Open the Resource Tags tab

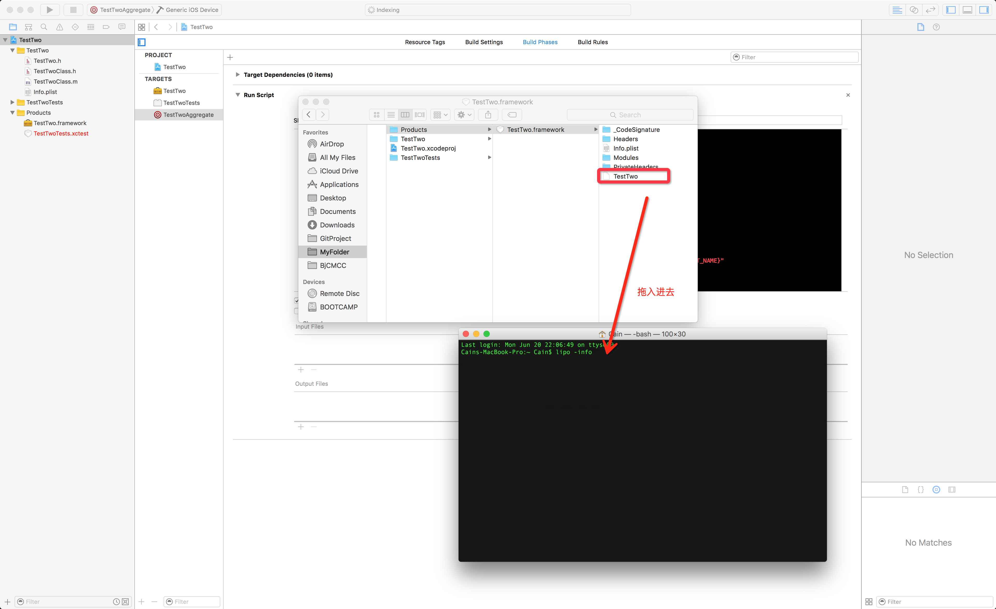(x=425, y=42)
